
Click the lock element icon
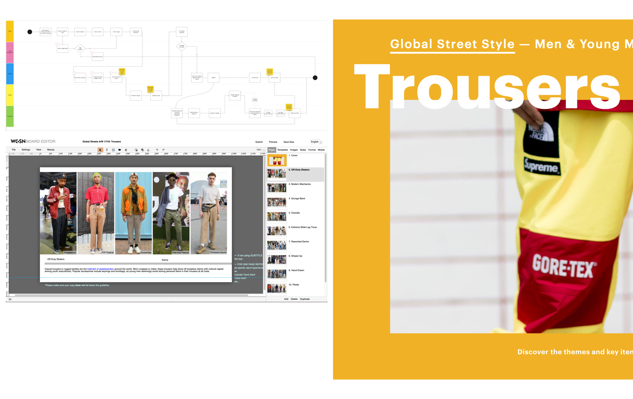click(148, 150)
